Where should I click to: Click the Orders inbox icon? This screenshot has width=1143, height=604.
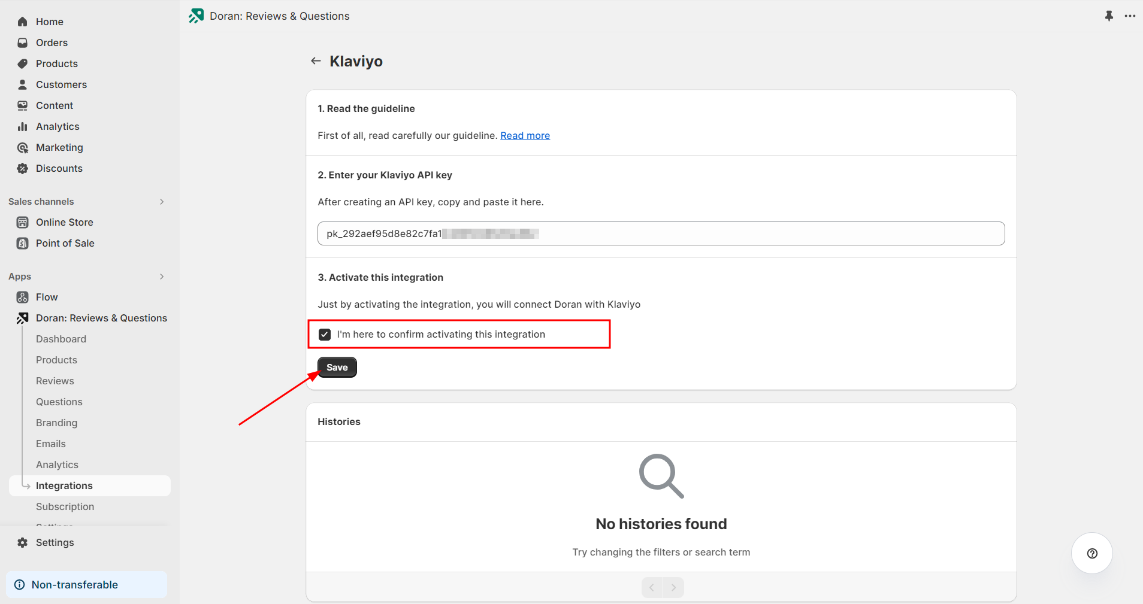pyautogui.click(x=23, y=43)
